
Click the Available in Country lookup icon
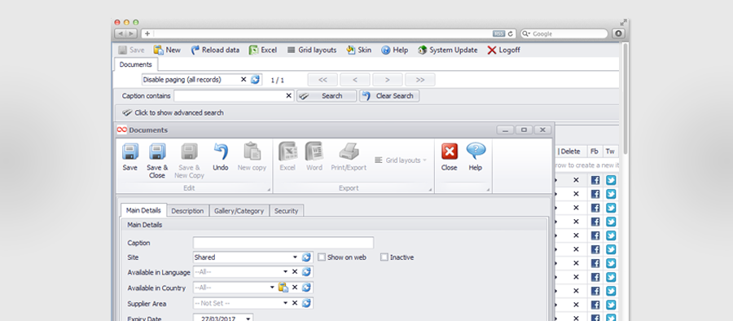(x=283, y=288)
